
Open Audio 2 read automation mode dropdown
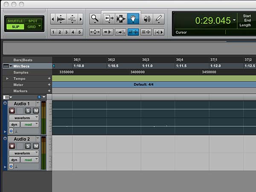[30, 160]
